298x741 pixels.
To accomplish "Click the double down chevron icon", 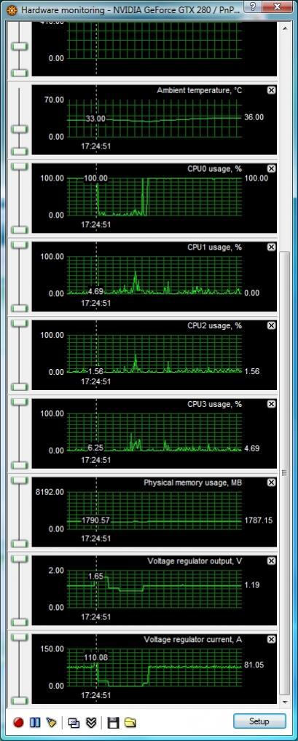I will 91,722.
